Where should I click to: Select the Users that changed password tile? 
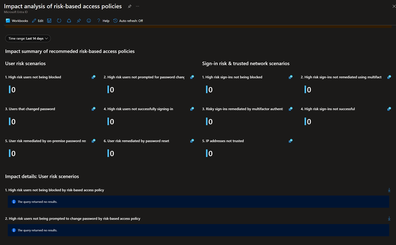[30, 109]
